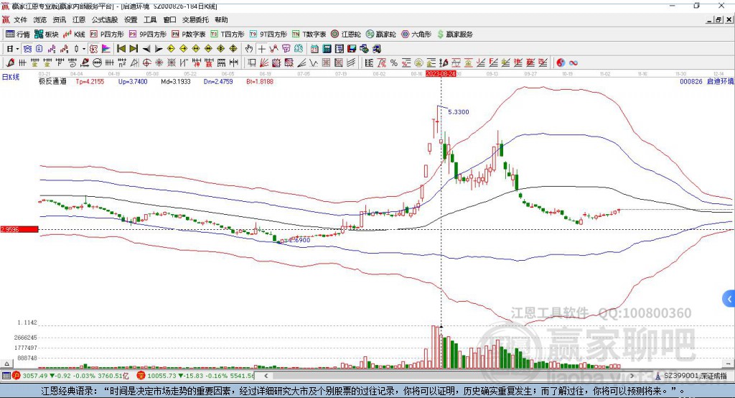The height and width of the screenshot is (398, 735).
Task: Open the 9T四方形 tool
Action: (x=268, y=34)
